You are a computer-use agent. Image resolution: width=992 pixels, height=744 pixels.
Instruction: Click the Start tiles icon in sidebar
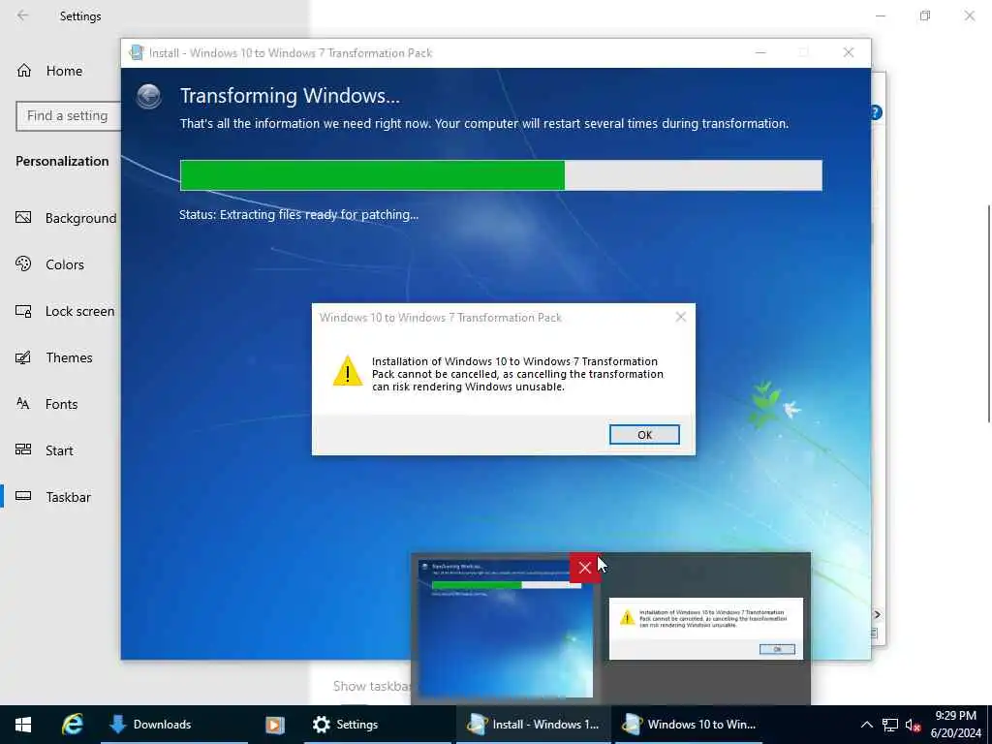click(x=23, y=449)
